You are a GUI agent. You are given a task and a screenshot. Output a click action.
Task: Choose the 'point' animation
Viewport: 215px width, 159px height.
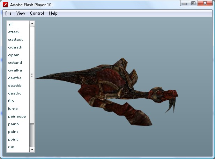pyautogui.click(x=18, y=139)
